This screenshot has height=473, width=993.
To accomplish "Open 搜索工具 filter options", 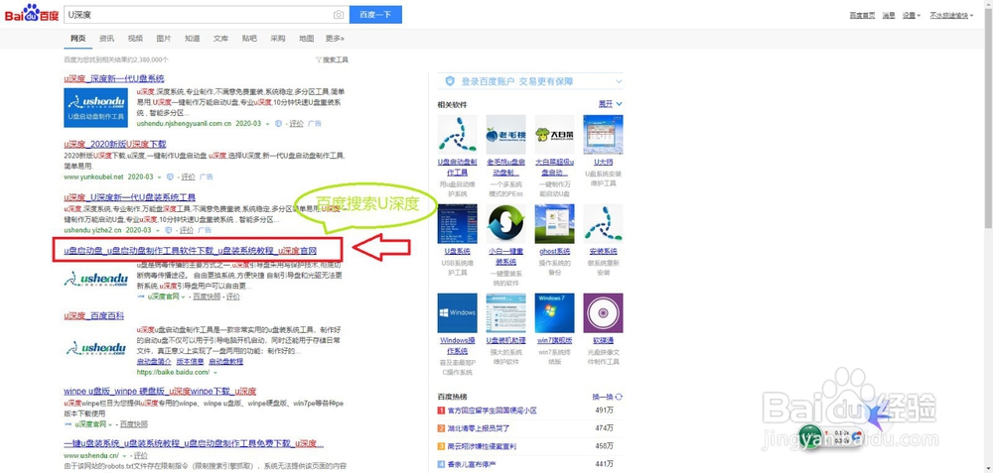I will 333,60.
